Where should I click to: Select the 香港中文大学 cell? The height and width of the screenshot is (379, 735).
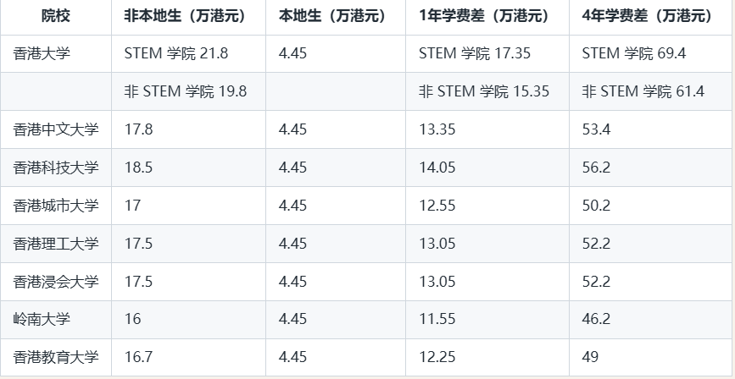point(56,129)
